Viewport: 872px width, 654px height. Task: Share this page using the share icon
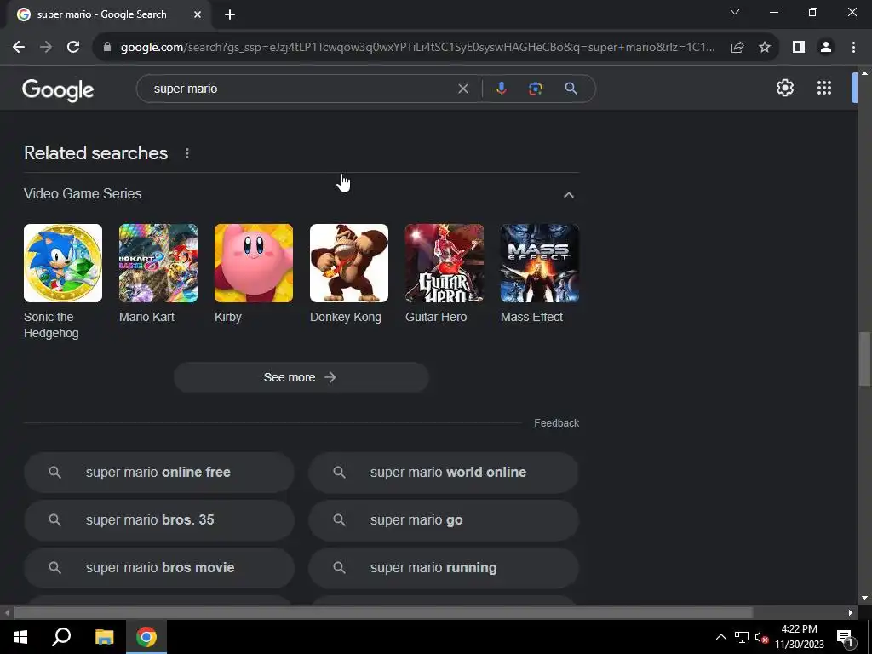point(737,48)
